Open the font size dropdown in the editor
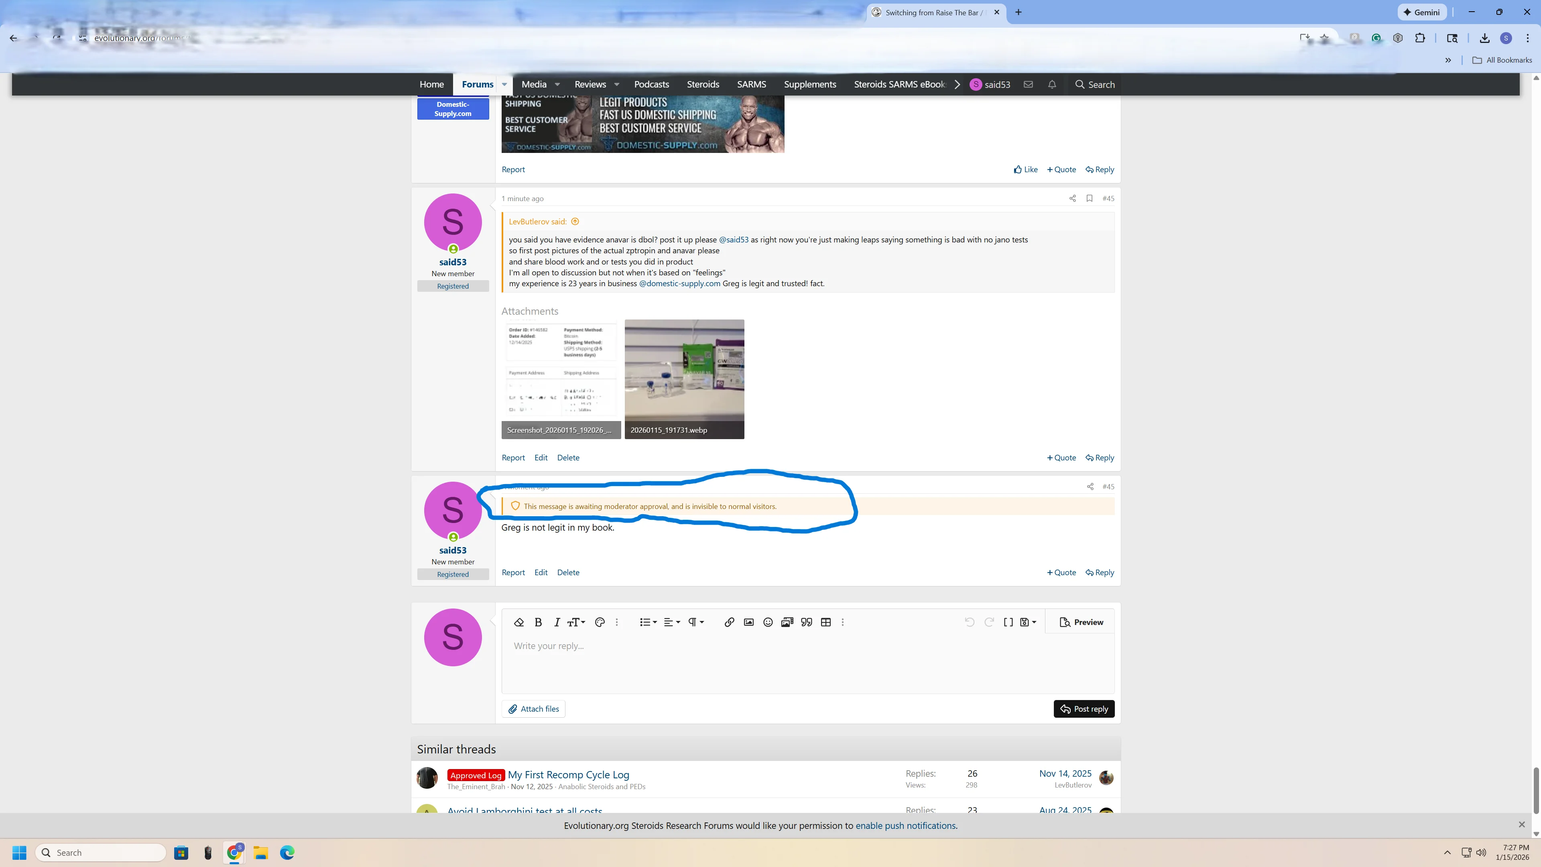Image resolution: width=1541 pixels, height=867 pixels. (x=576, y=622)
